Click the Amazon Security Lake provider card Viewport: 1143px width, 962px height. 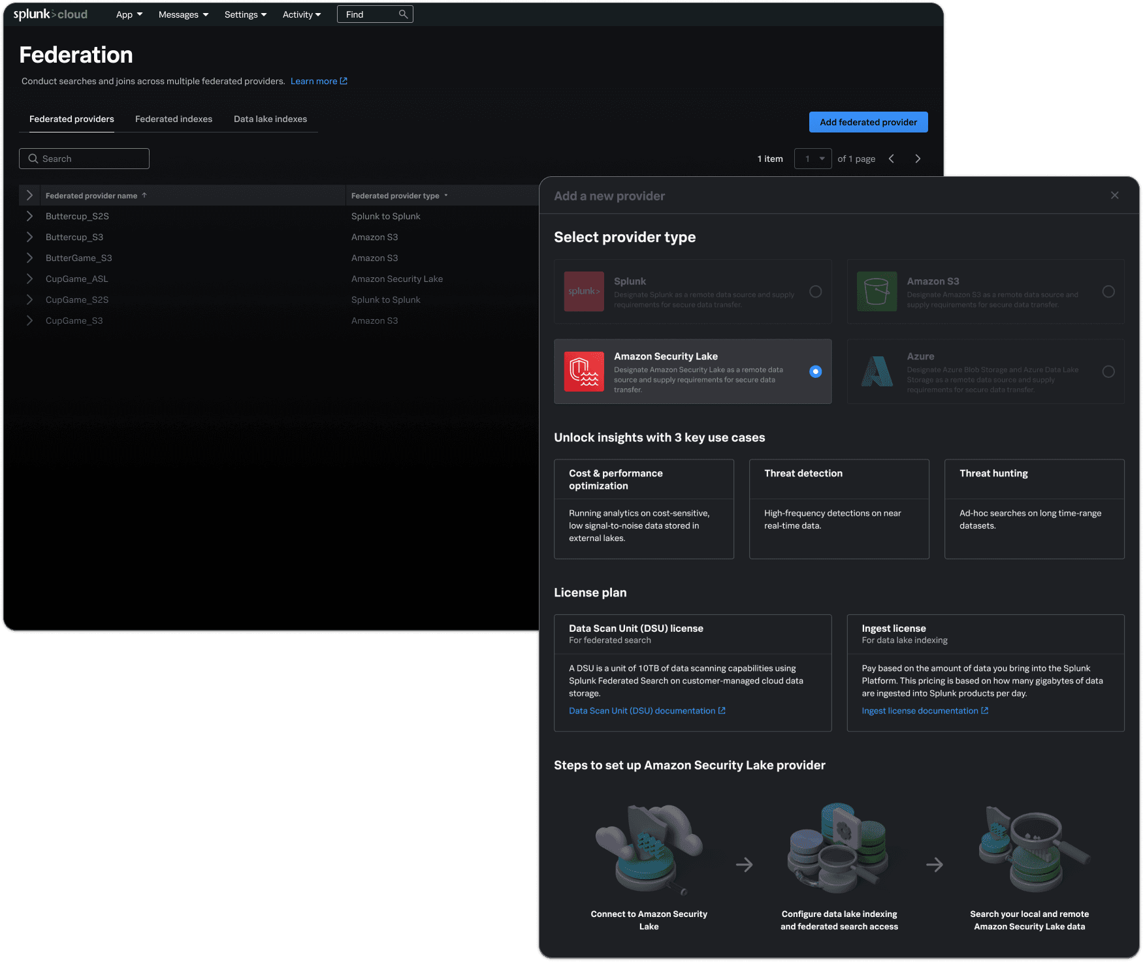click(x=693, y=371)
